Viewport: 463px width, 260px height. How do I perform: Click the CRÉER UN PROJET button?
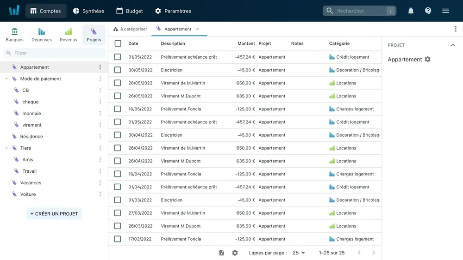tap(54, 214)
